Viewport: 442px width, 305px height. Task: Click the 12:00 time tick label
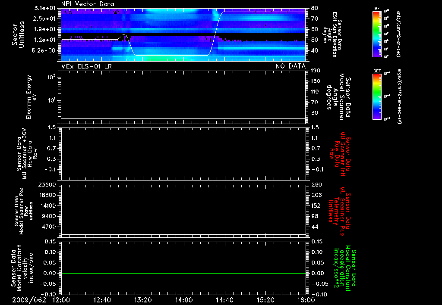click(61, 300)
